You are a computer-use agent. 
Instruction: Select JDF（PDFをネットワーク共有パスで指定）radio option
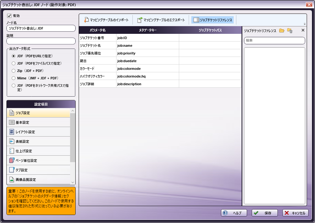(14, 86)
